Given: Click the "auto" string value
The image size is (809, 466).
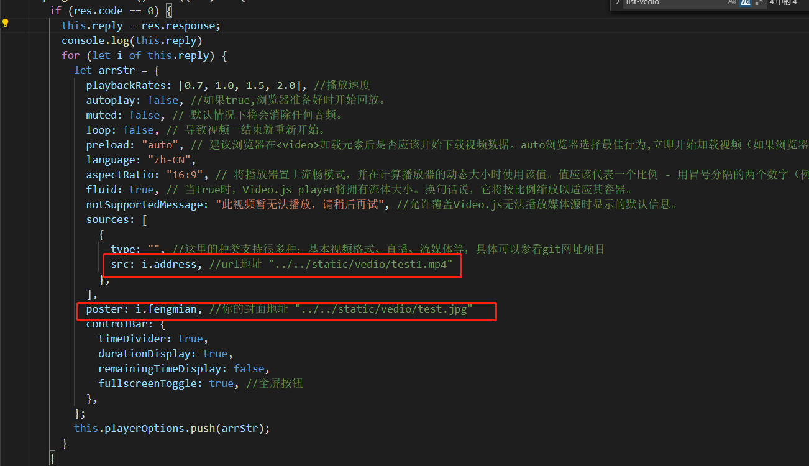Looking at the screenshot, I should point(160,145).
